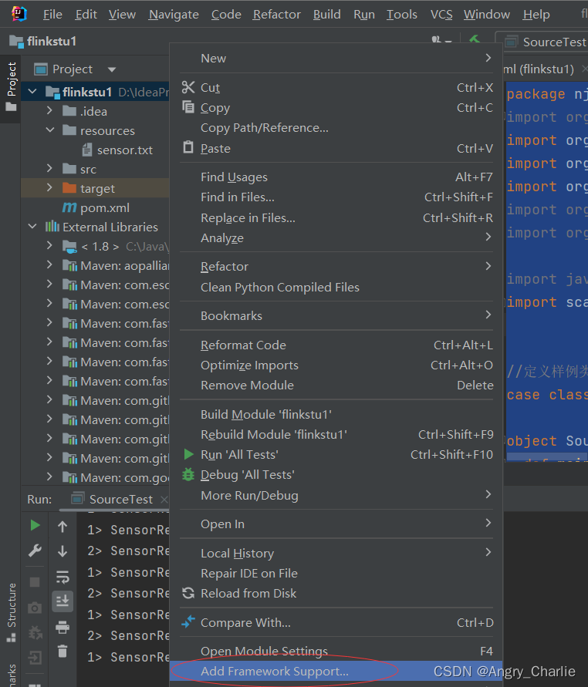Click the Debug 'All Tests' bug icon
This screenshot has width=588, height=687.
pyautogui.click(x=188, y=474)
